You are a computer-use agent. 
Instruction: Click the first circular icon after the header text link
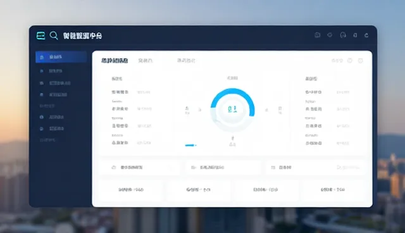pyautogui.click(x=350, y=61)
